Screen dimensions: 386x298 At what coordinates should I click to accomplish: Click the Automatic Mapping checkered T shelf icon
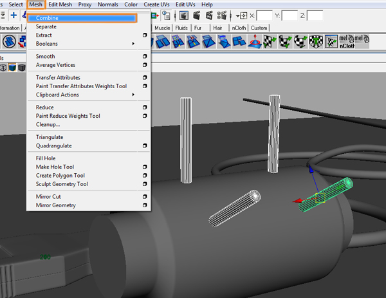pos(316,41)
